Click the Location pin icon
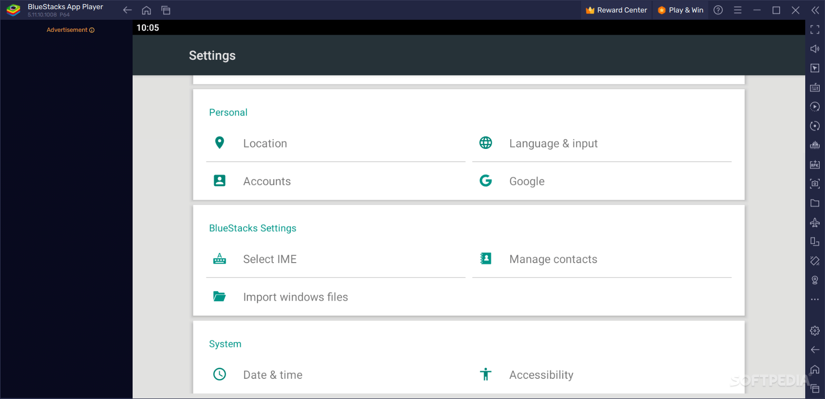This screenshot has width=825, height=399. tap(219, 143)
